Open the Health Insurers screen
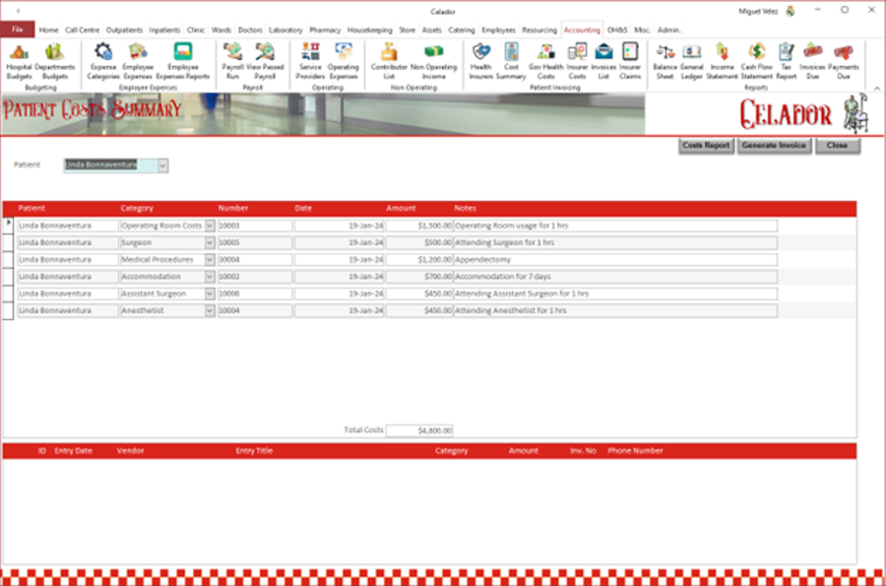 (x=480, y=61)
